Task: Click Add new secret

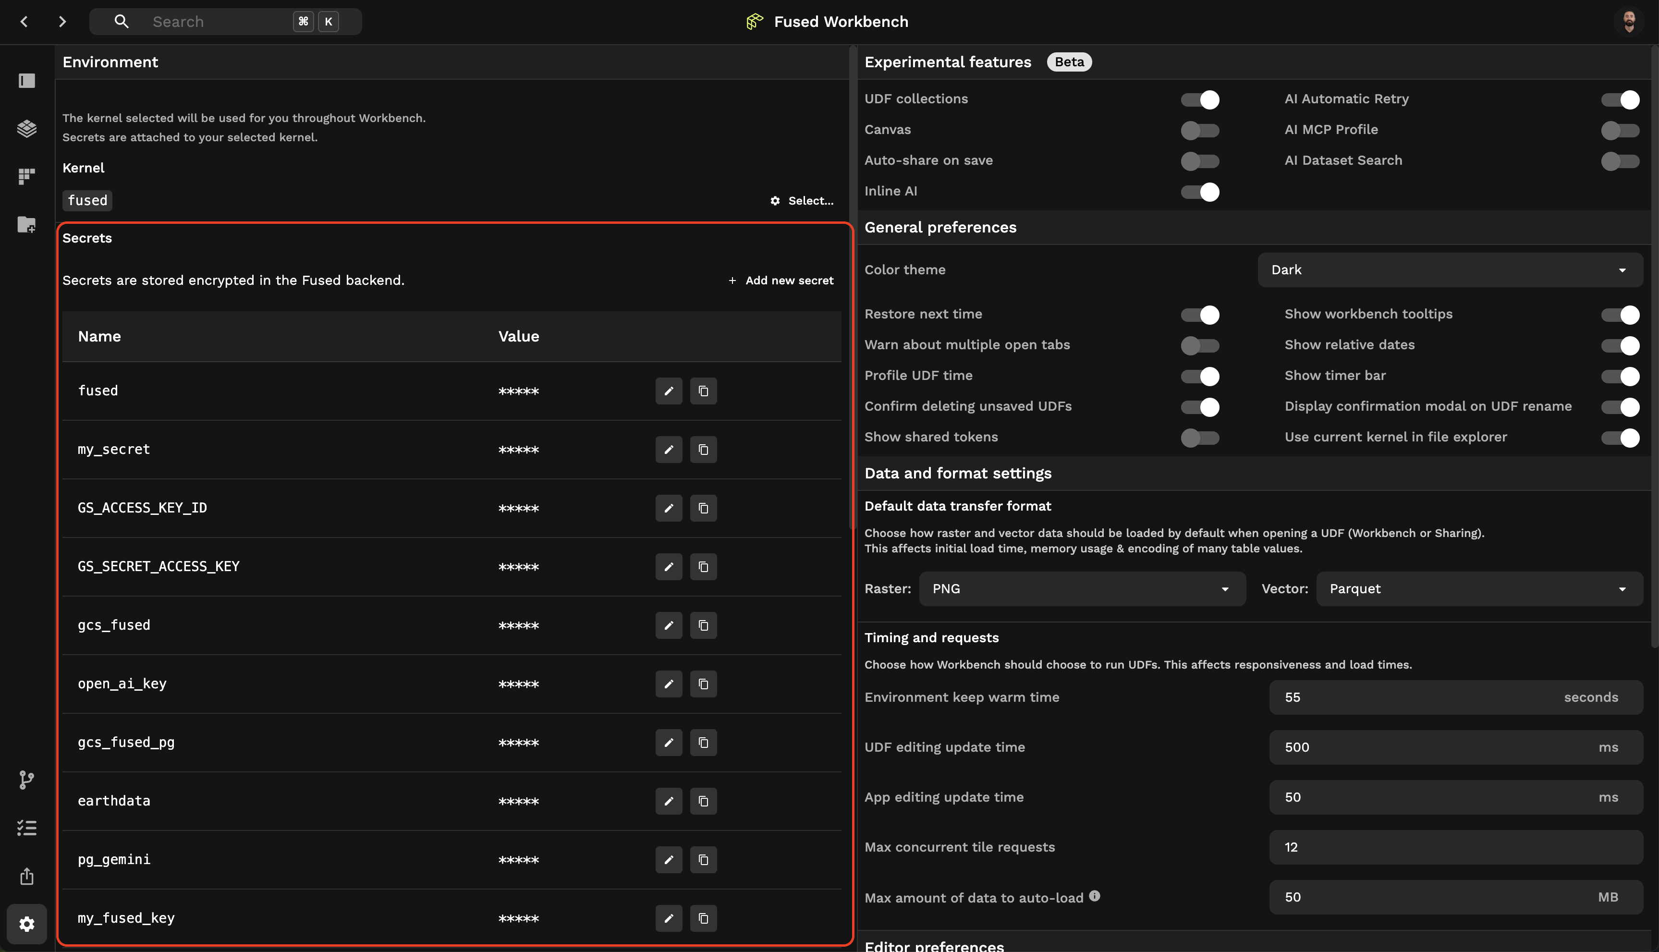Action: [x=781, y=281]
